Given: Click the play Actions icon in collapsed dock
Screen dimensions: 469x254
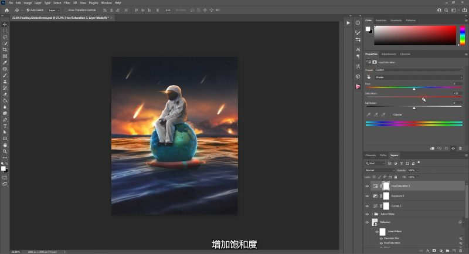Looking at the screenshot, I should tap(348, 23).
